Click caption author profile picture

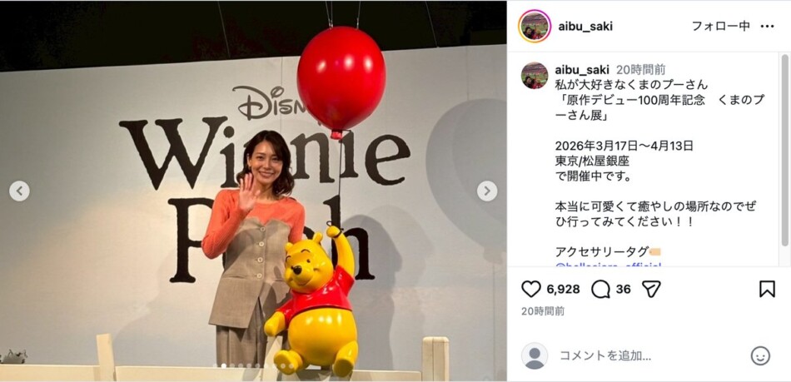535,76
